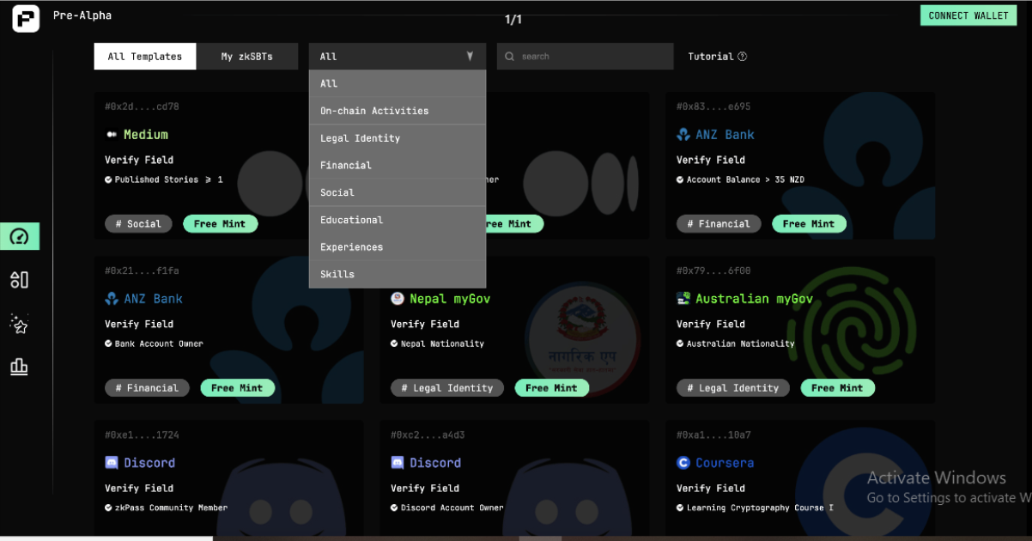
Task: Focus the search input field
Action: pyautogui.click(x=585, y=57)
